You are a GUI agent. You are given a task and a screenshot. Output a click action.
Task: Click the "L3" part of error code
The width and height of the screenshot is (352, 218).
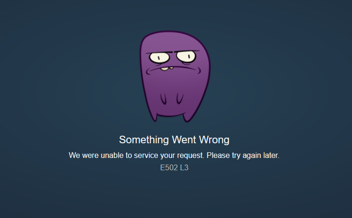pos(185,168)
